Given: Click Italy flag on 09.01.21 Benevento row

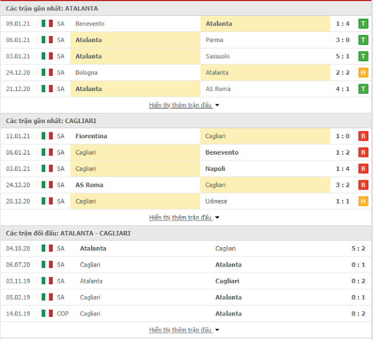Looking at the screenshot, I should point(47,23).
